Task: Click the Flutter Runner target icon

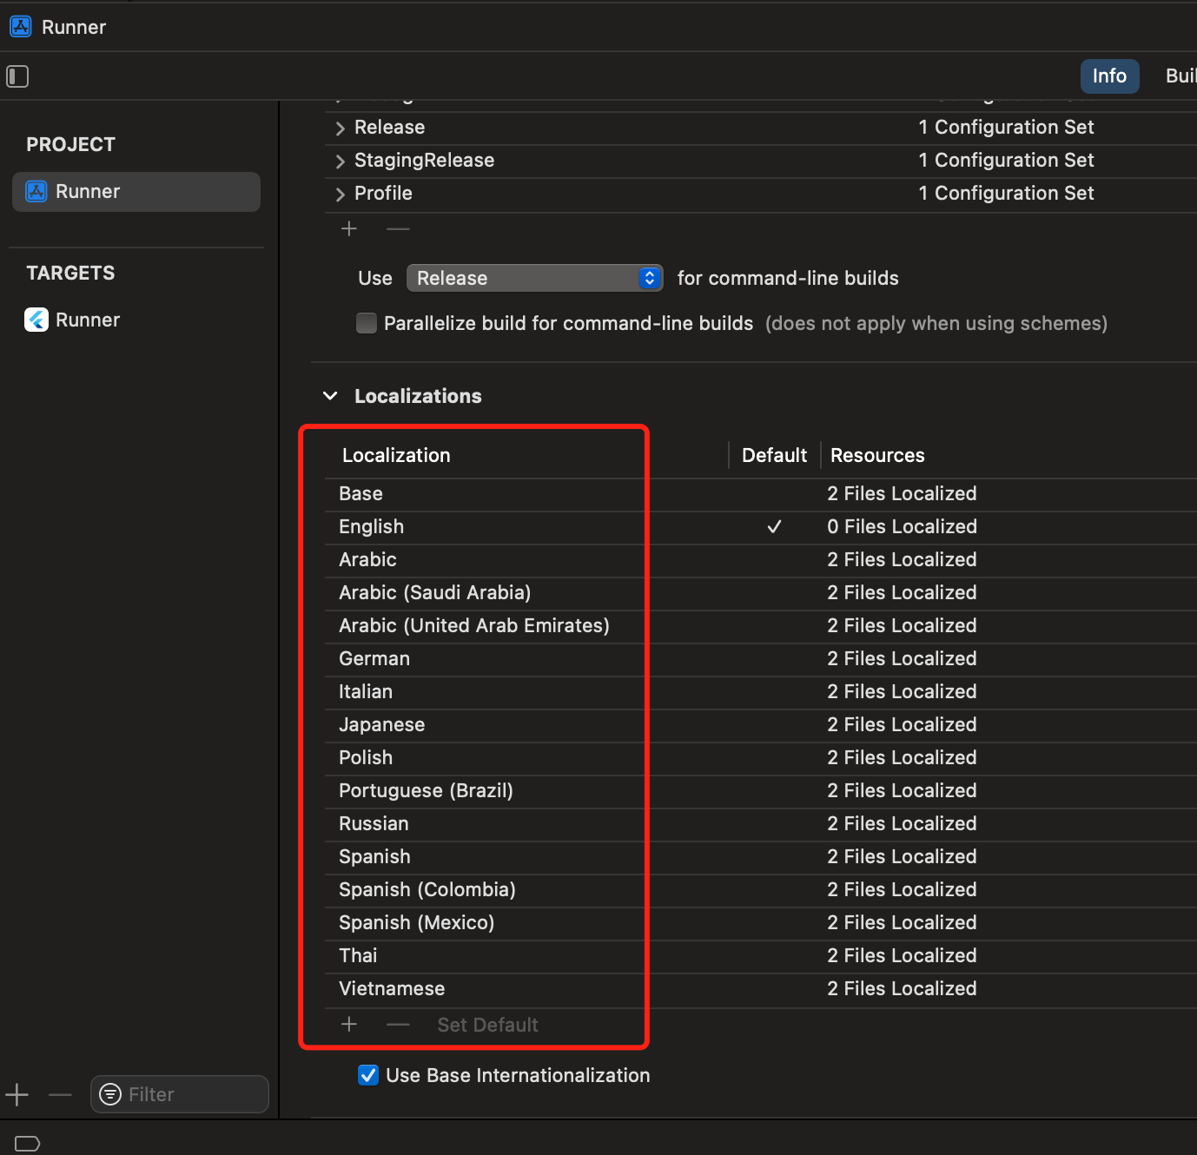Action: [x=36, y=320]
